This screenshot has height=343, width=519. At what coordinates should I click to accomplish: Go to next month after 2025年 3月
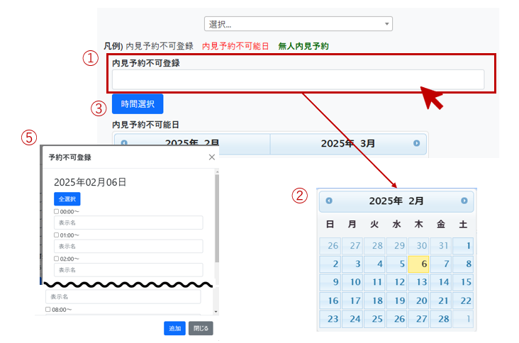(416, 143)
